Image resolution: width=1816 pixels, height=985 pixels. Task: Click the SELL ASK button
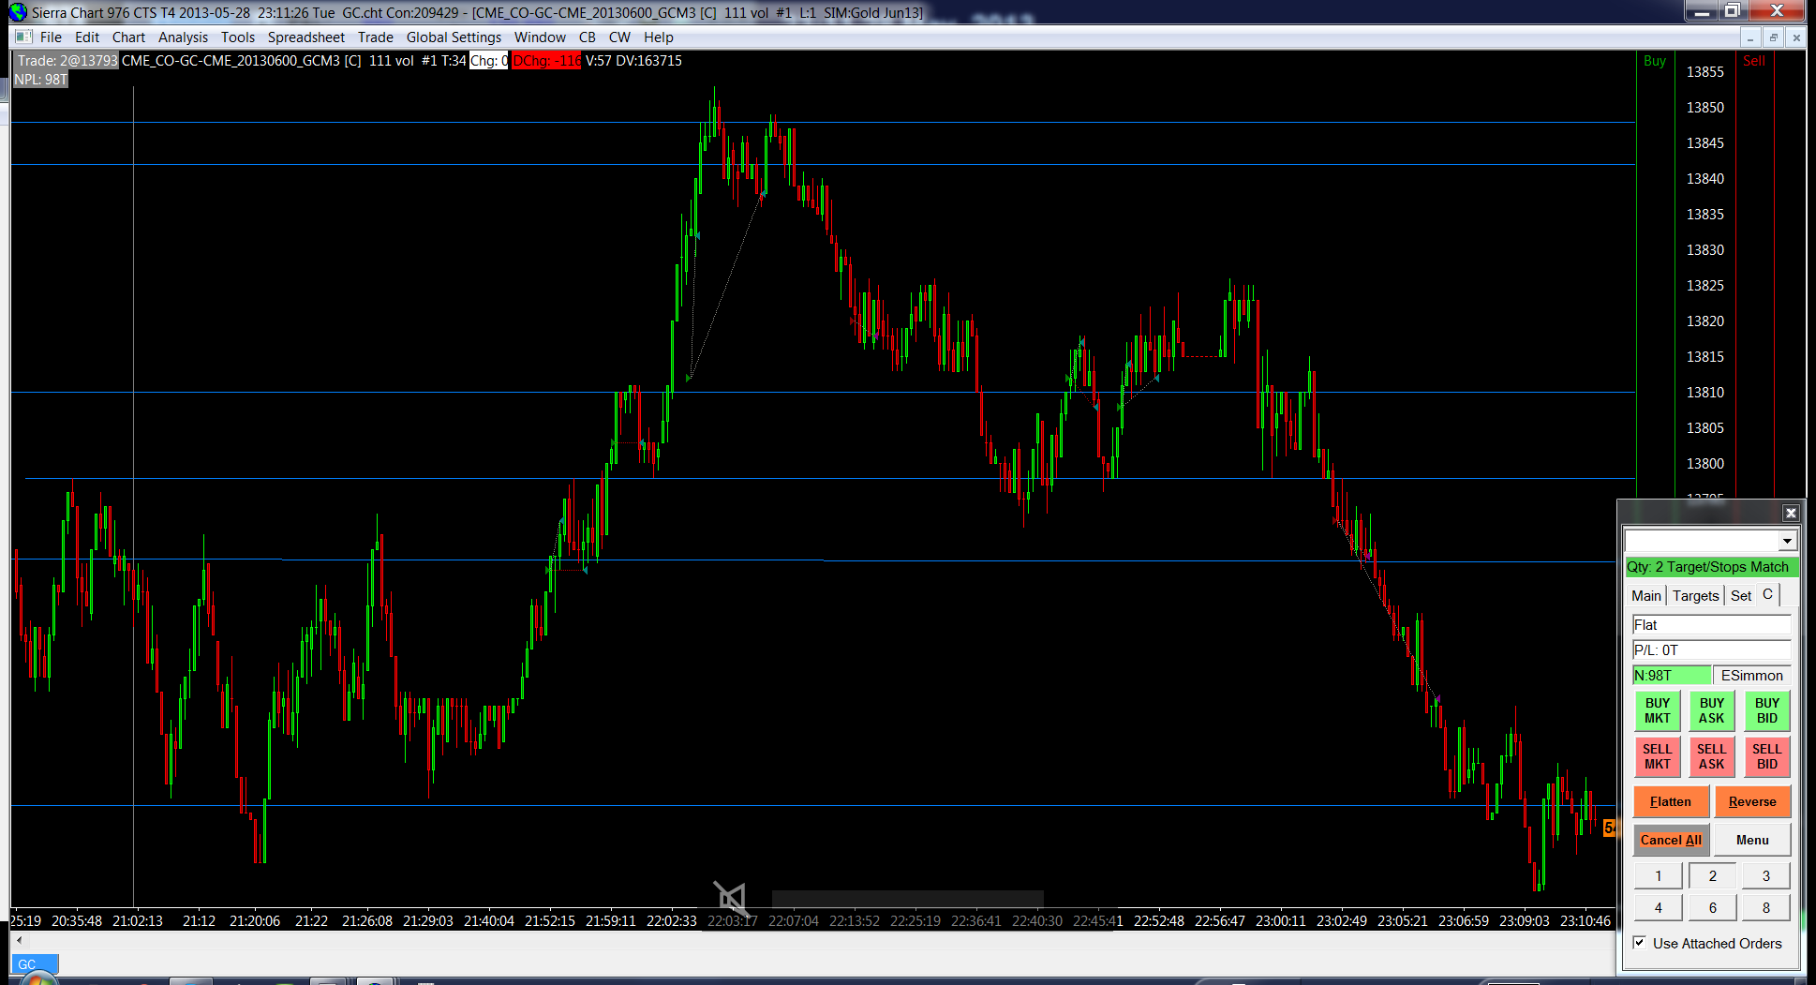coord(1711,756)
